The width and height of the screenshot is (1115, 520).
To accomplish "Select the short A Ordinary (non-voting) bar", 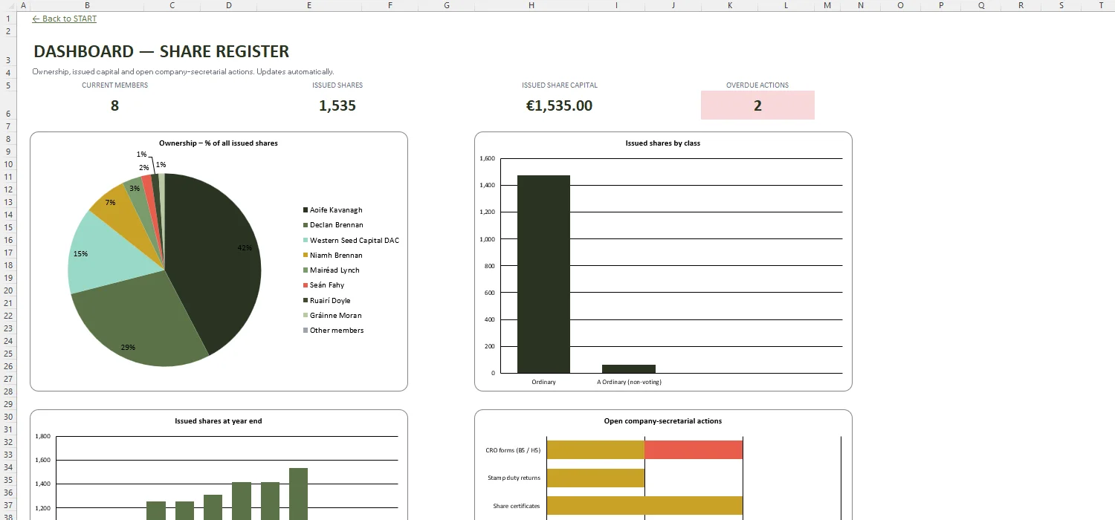I will pos(629,368).
